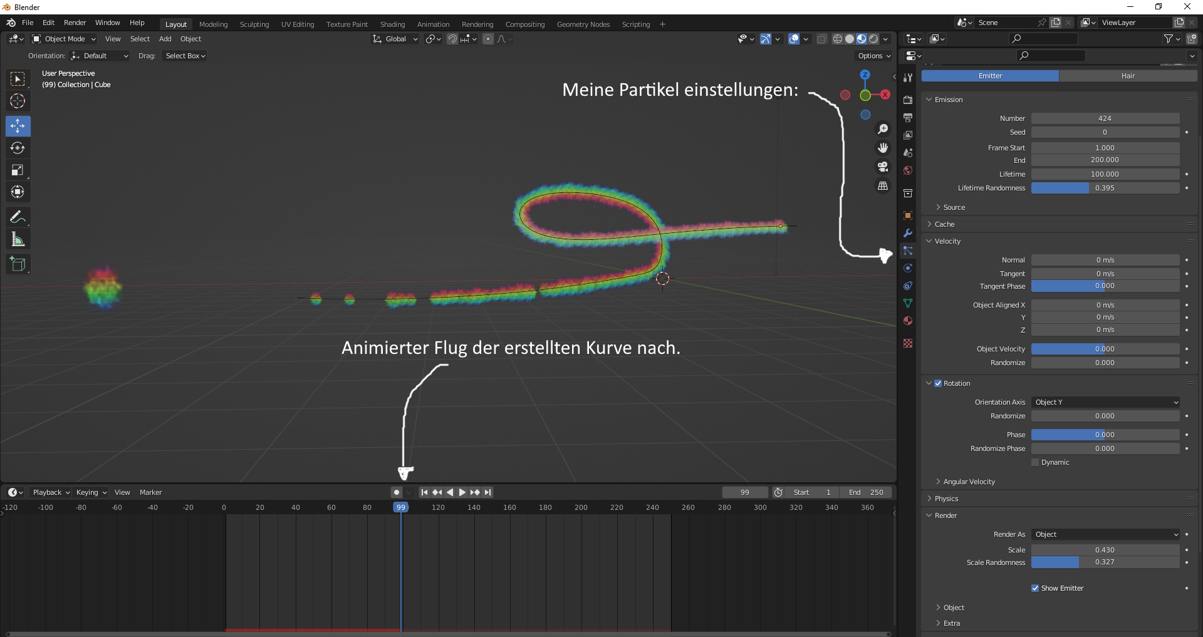Select the Scale tool in the toolbar

tap(18, 170)
